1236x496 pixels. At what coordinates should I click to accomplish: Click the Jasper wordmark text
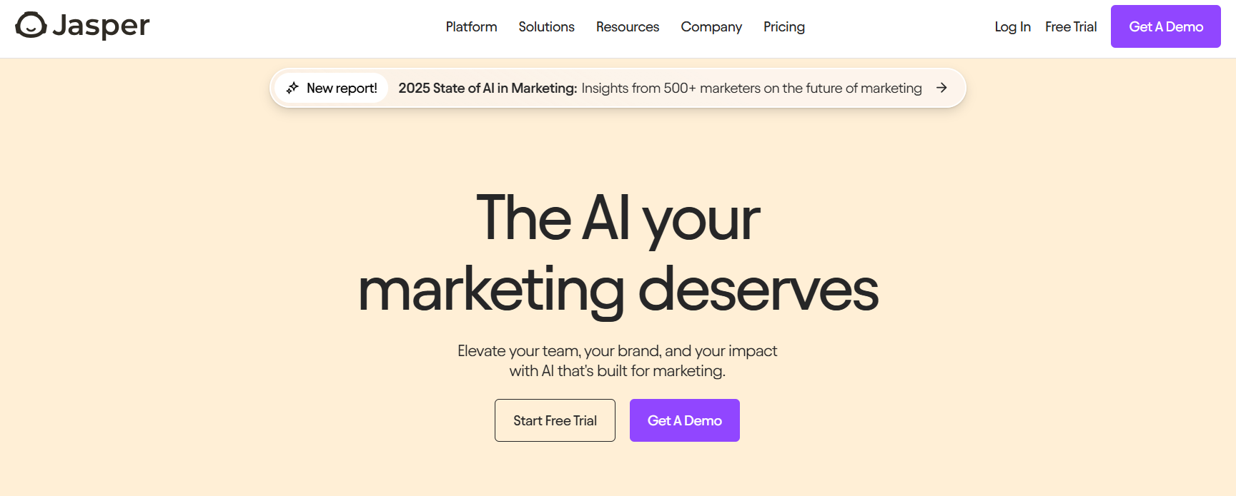pos(101,26)
